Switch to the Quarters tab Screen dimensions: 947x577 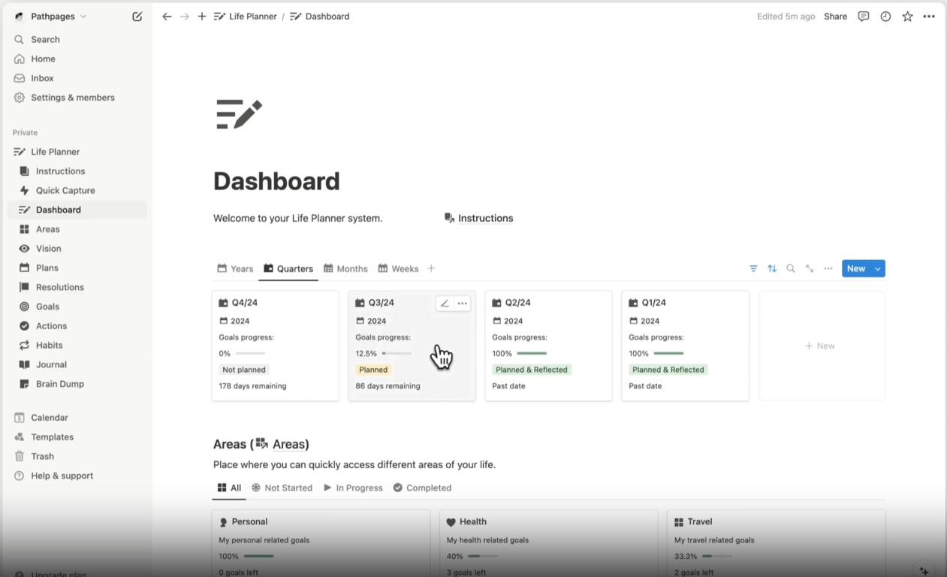pos(288,268)
